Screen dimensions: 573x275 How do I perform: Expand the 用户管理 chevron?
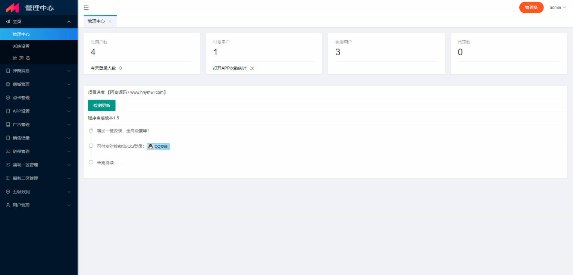69,205
